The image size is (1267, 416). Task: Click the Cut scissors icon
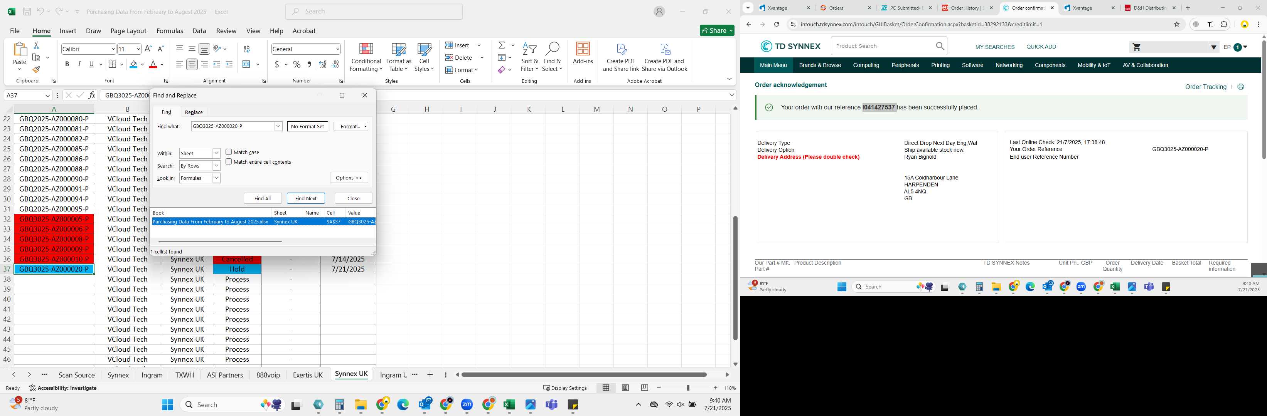pos(36,45)
